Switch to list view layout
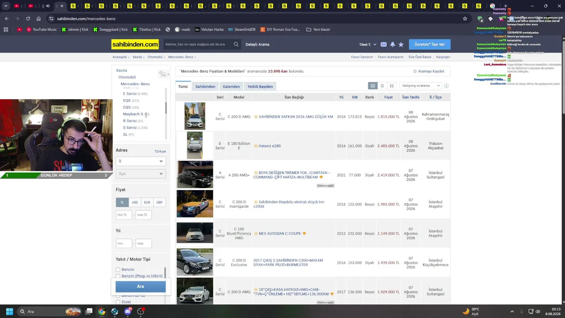This screenshot has height=318, width=565. (x=382, y=86)
